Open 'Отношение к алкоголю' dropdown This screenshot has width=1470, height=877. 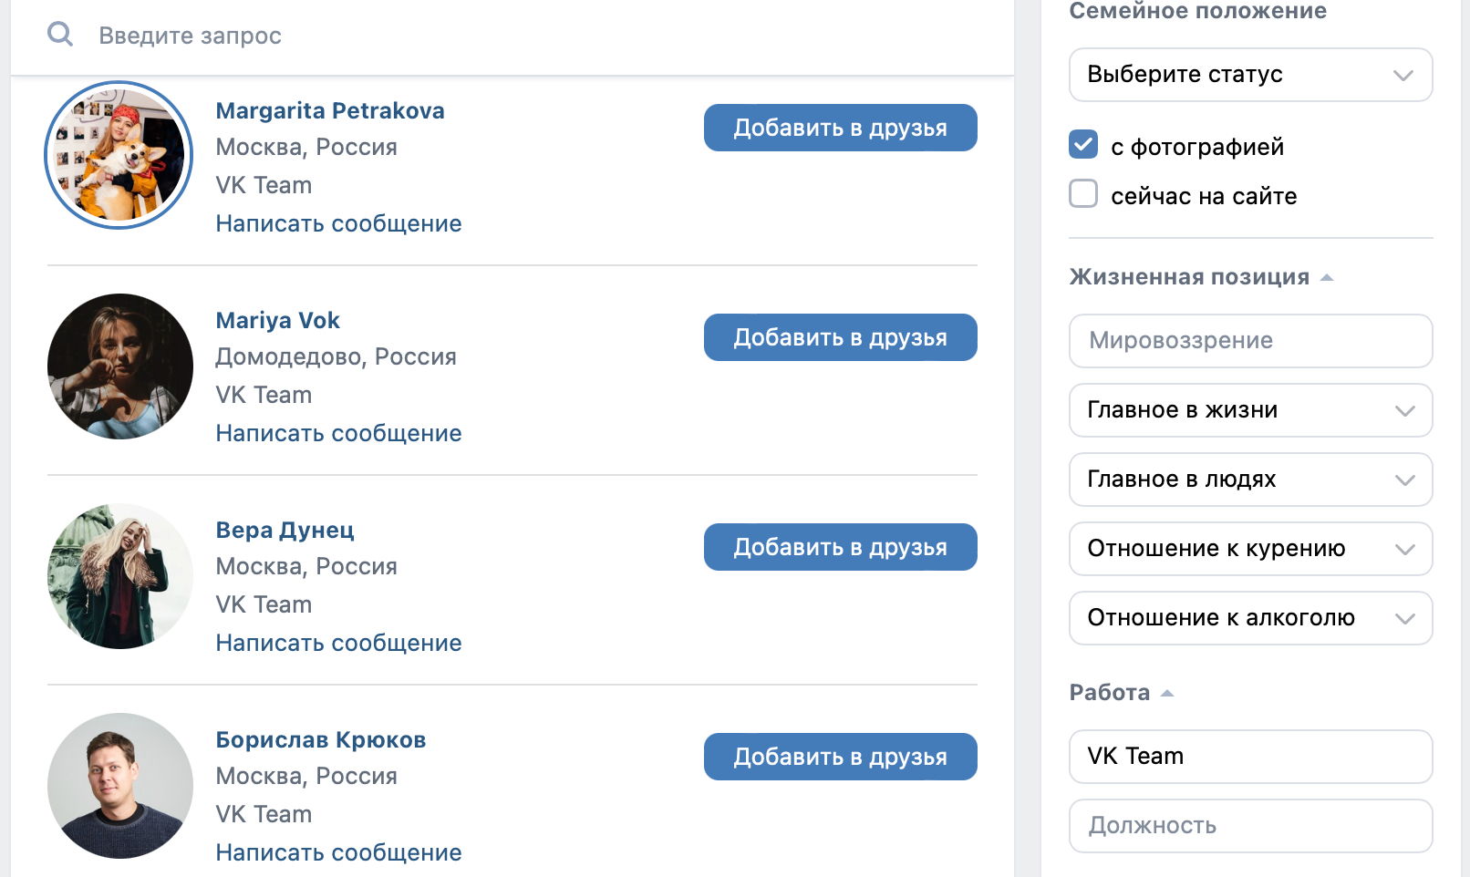1250,618
